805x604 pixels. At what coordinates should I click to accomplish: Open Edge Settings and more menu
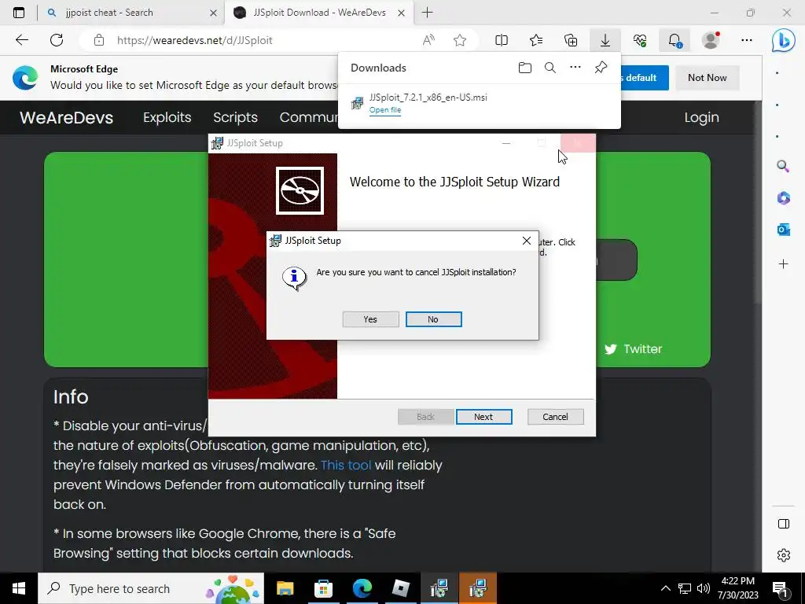pos(747,40)
